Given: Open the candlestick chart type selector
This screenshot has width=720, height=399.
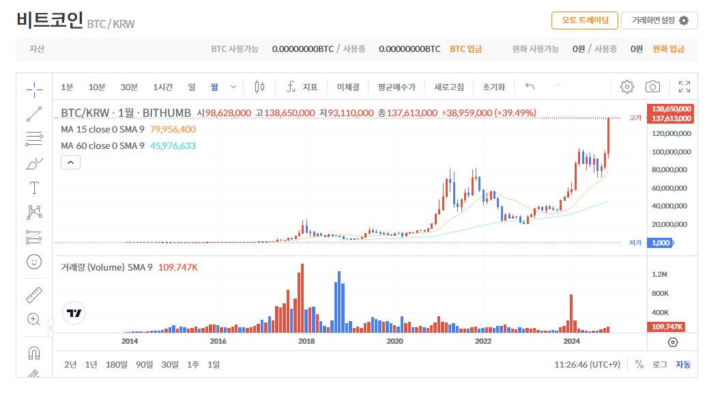Looking at the screenshot, I should pos(259,86).
